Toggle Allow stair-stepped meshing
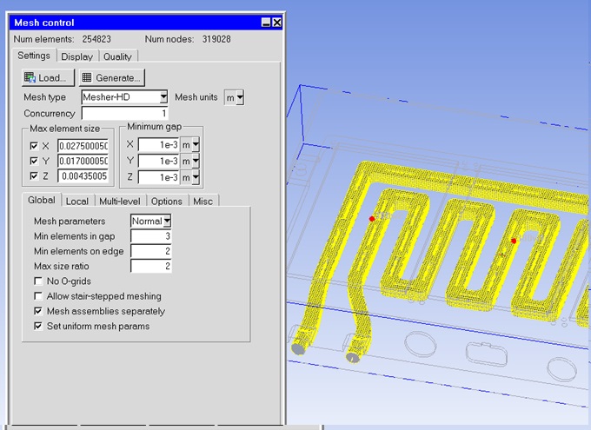The height and width of the screenshot is (430, 591). pyautogui.click(x=38, y=296)
